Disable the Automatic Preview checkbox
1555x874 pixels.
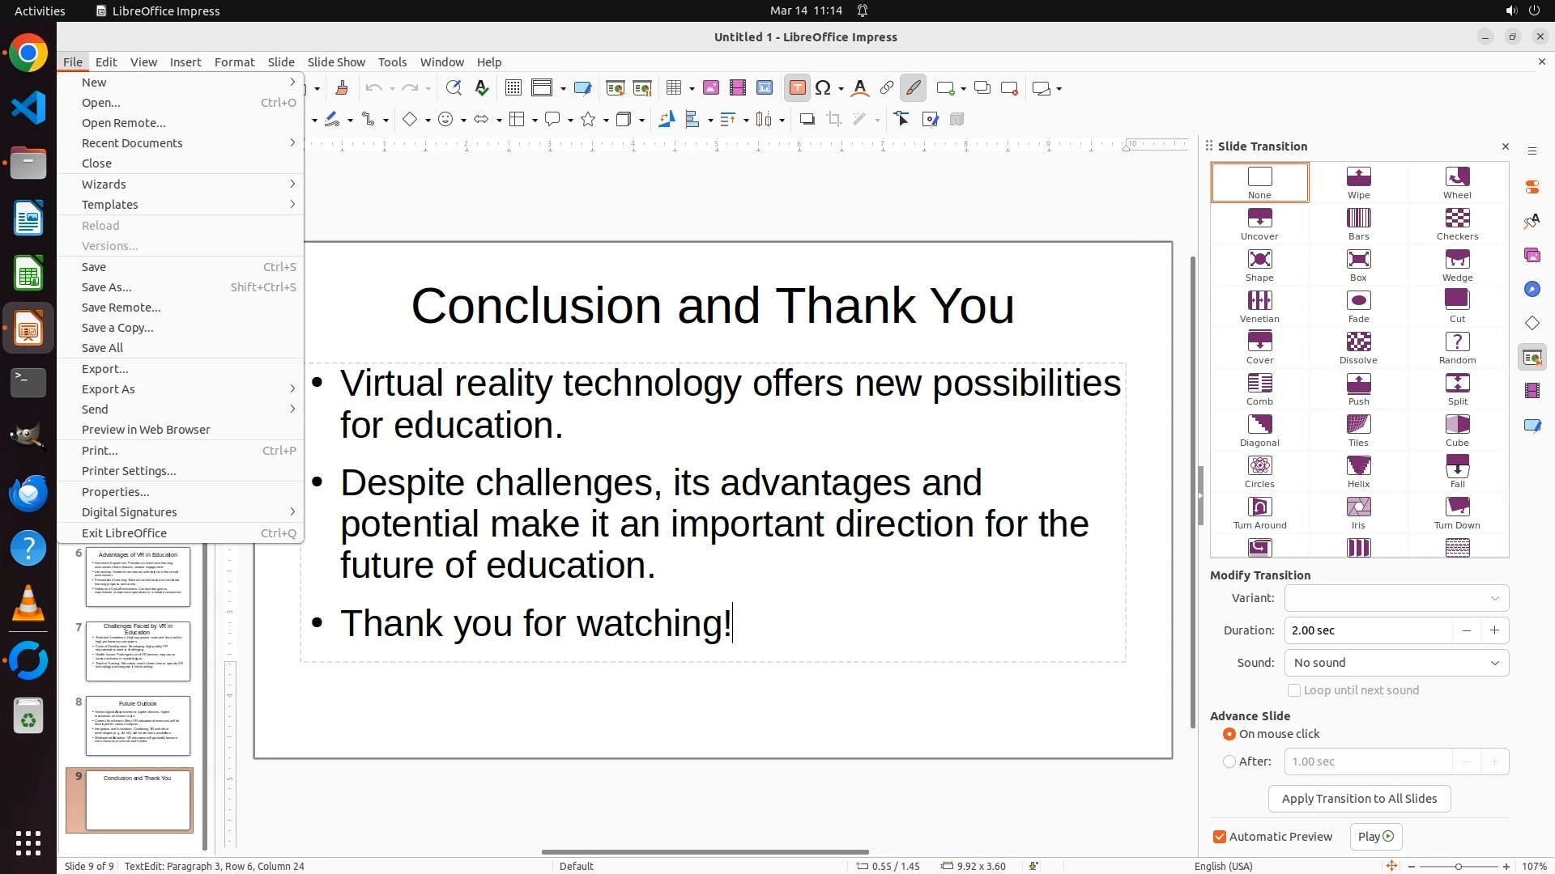[1220, 837]
